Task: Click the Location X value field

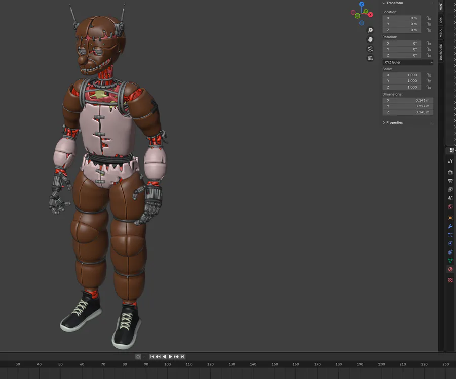Action: 402,18
